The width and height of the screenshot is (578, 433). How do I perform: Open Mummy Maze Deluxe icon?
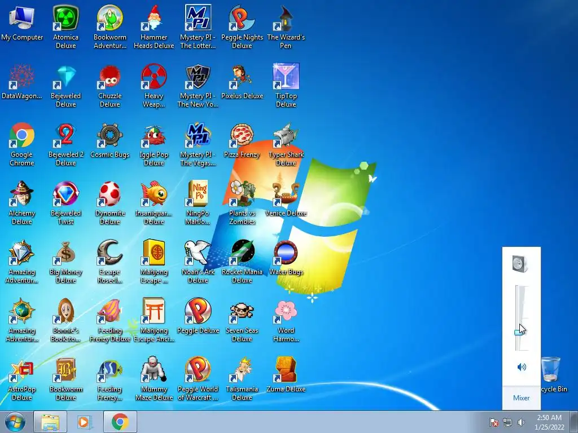point(154,378)
